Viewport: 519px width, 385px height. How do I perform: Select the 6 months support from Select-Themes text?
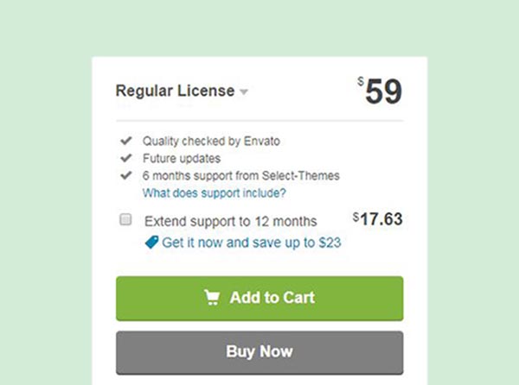(x=241, y=175)
